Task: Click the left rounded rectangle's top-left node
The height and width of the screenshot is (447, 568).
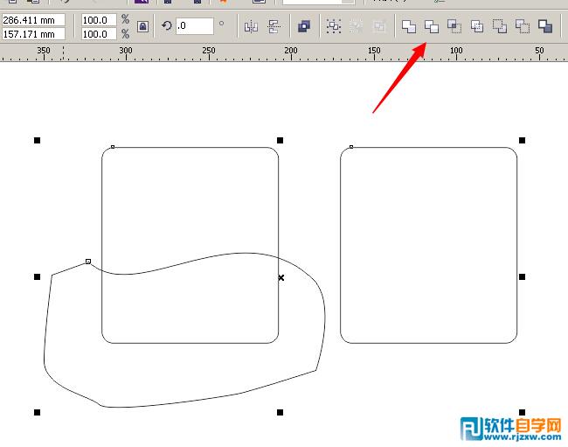Action: tap(113, 147)
